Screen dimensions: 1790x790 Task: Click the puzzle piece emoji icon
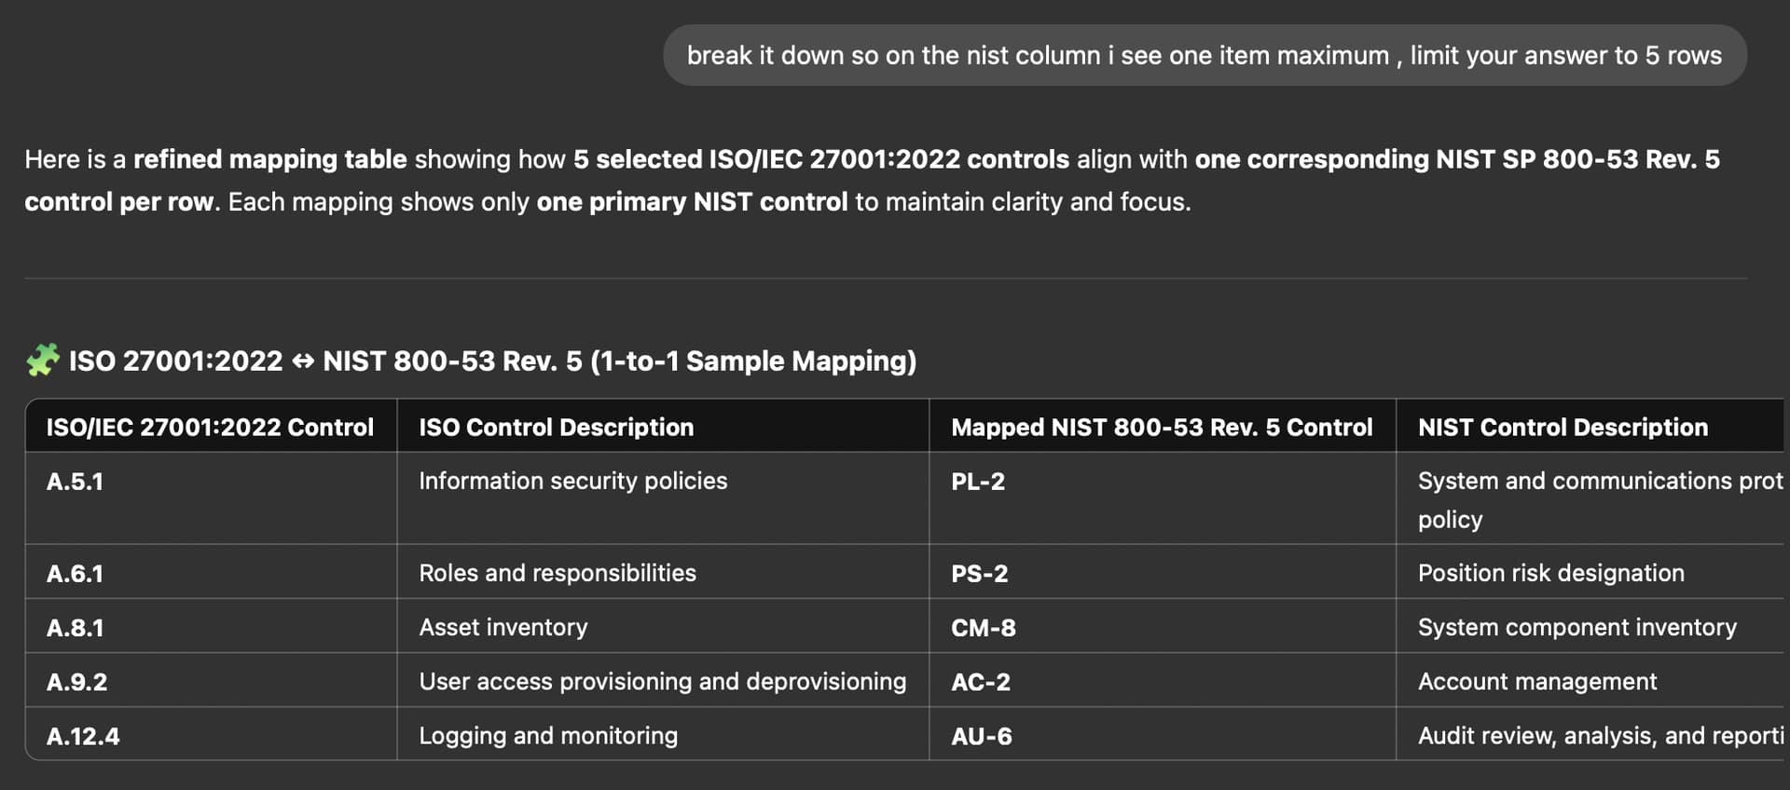click(43, 361)
